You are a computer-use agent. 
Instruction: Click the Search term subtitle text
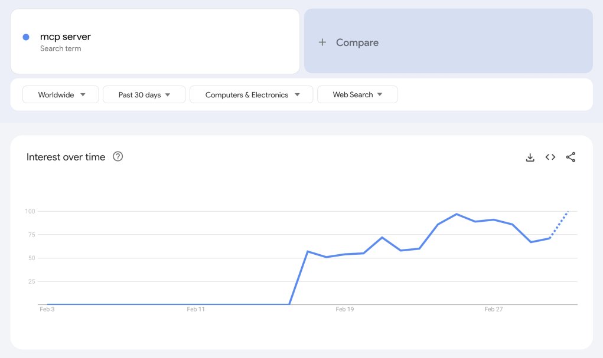[60, 49]
